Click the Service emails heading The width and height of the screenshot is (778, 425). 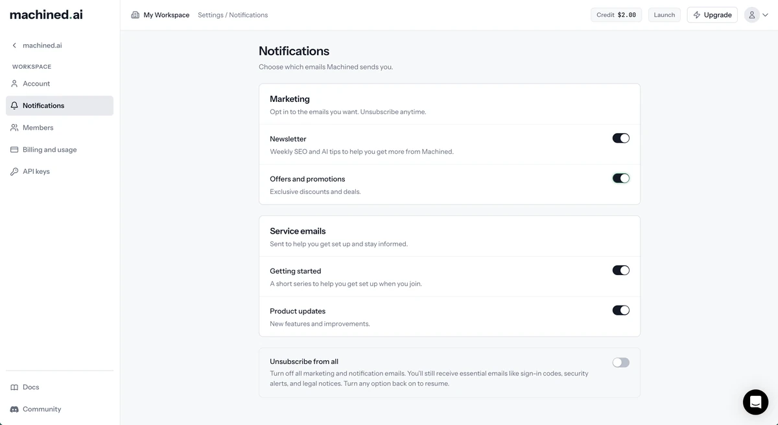tap(298, 231)
